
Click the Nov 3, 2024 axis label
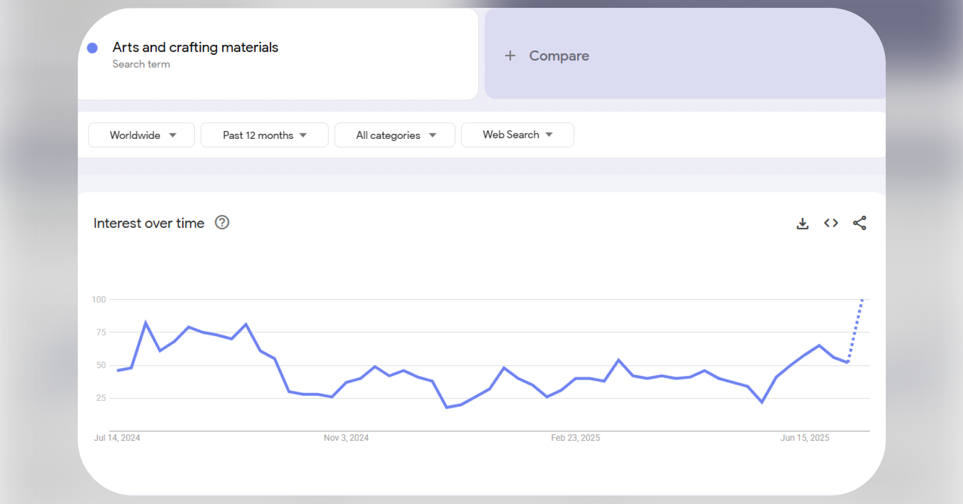(x=346, y=437)
